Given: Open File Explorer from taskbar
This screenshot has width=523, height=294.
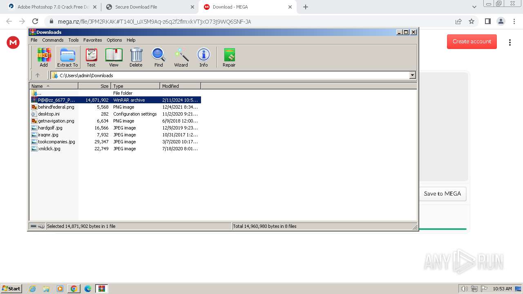Looking at the screenshot, I should (46, 289).
